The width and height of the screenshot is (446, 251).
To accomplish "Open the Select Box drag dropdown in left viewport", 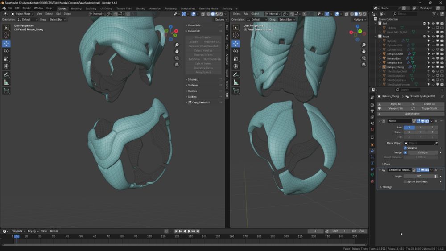I will pyautogui.click(x=58, y=19).
